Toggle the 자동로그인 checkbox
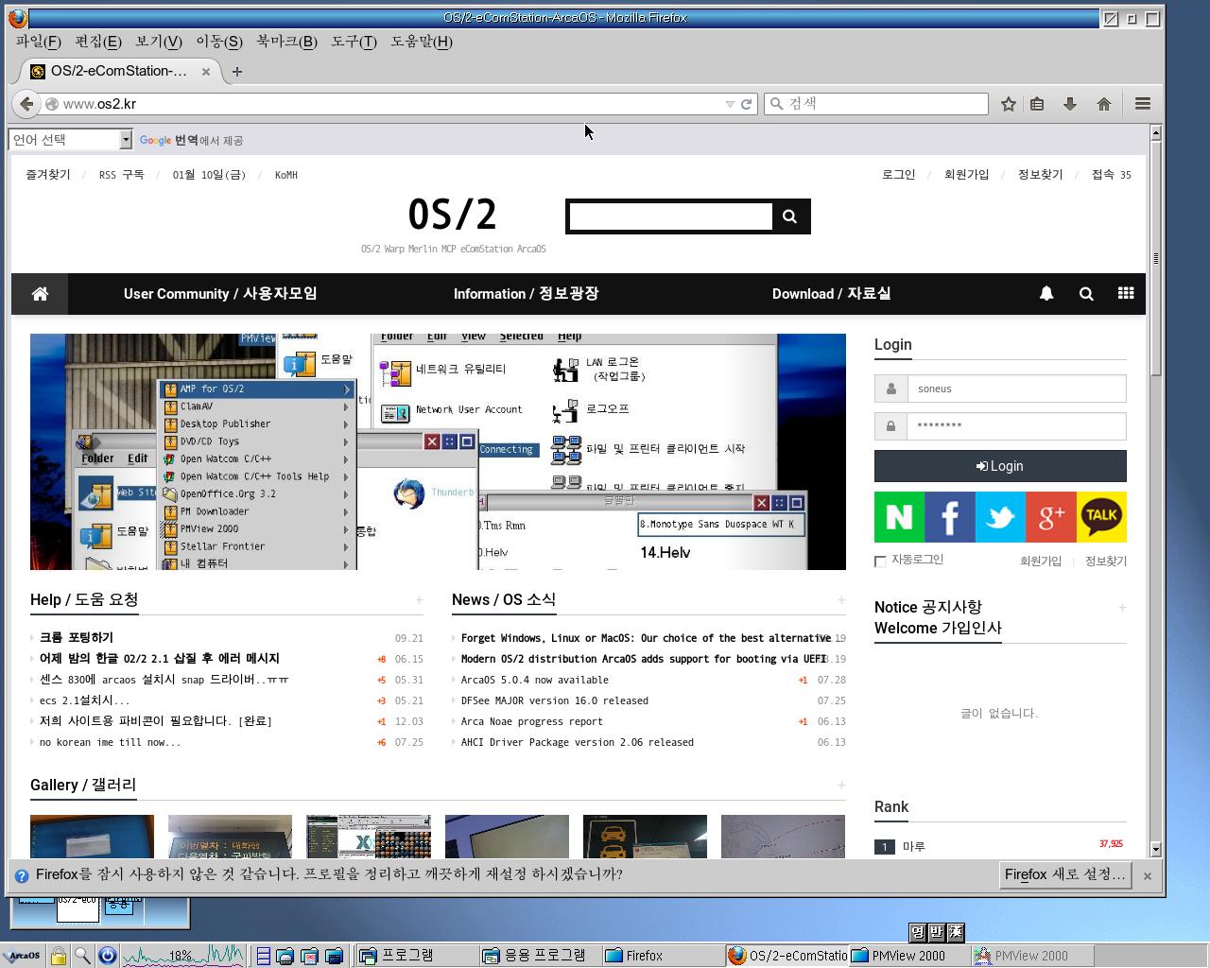Image resolution: width=1210 pixels, height=968 pixels. tap(880, 562)
